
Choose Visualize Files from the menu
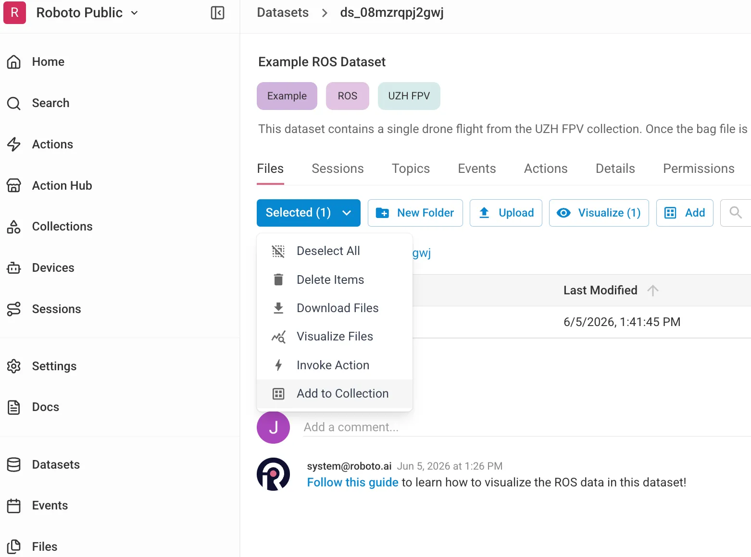pos(335,337)
